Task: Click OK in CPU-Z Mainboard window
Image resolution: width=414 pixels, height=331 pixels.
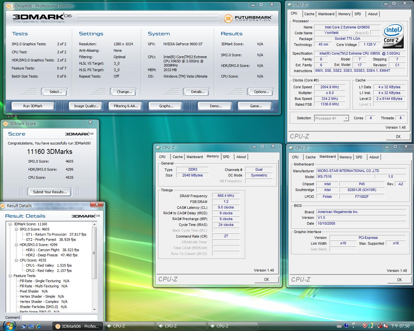Action: click(x=399, y=280)
